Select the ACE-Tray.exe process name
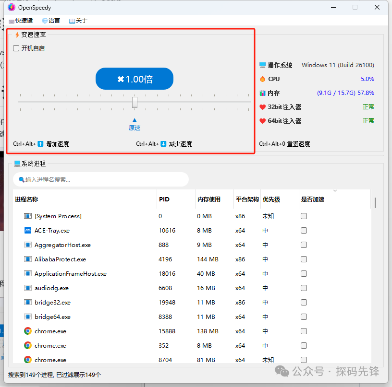 (x=52, y=231)
